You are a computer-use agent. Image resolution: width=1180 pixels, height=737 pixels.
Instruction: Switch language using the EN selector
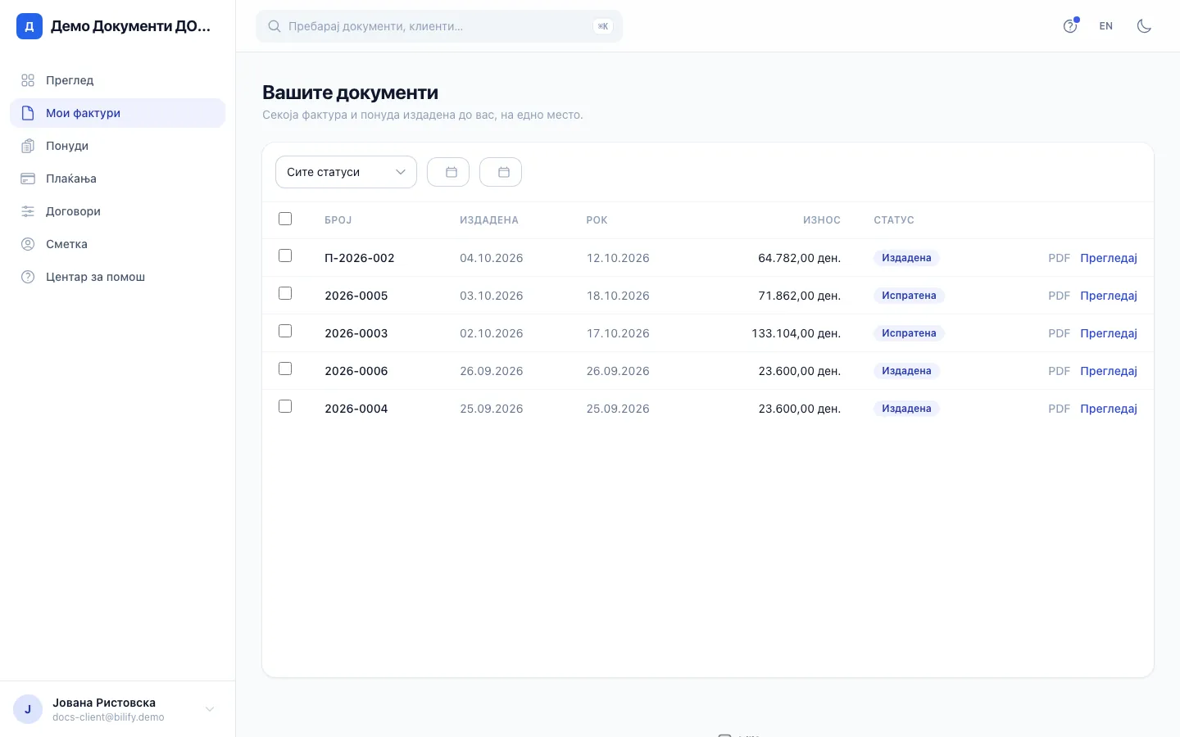click(1106, 26)
